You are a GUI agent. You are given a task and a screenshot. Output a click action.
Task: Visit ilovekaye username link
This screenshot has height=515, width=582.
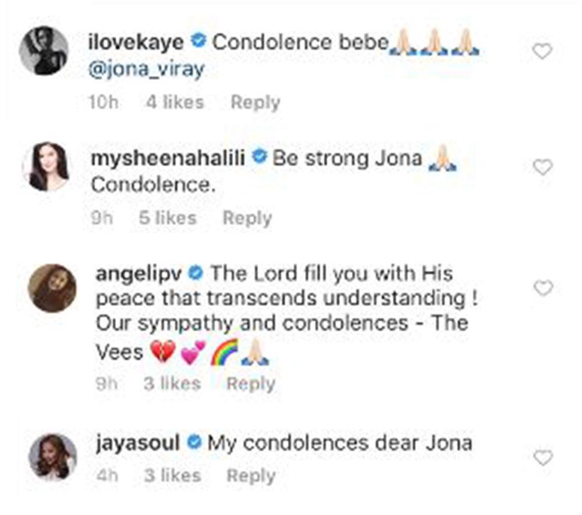136,42
